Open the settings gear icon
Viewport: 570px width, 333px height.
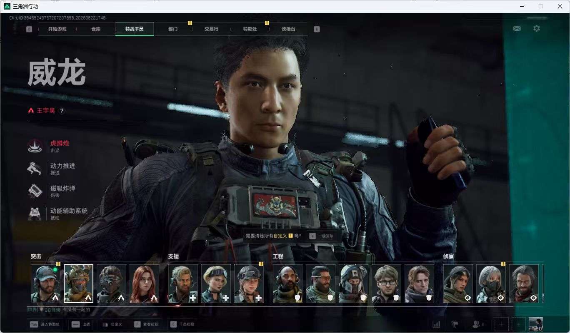pyautogui.click(x=537, y=28)
